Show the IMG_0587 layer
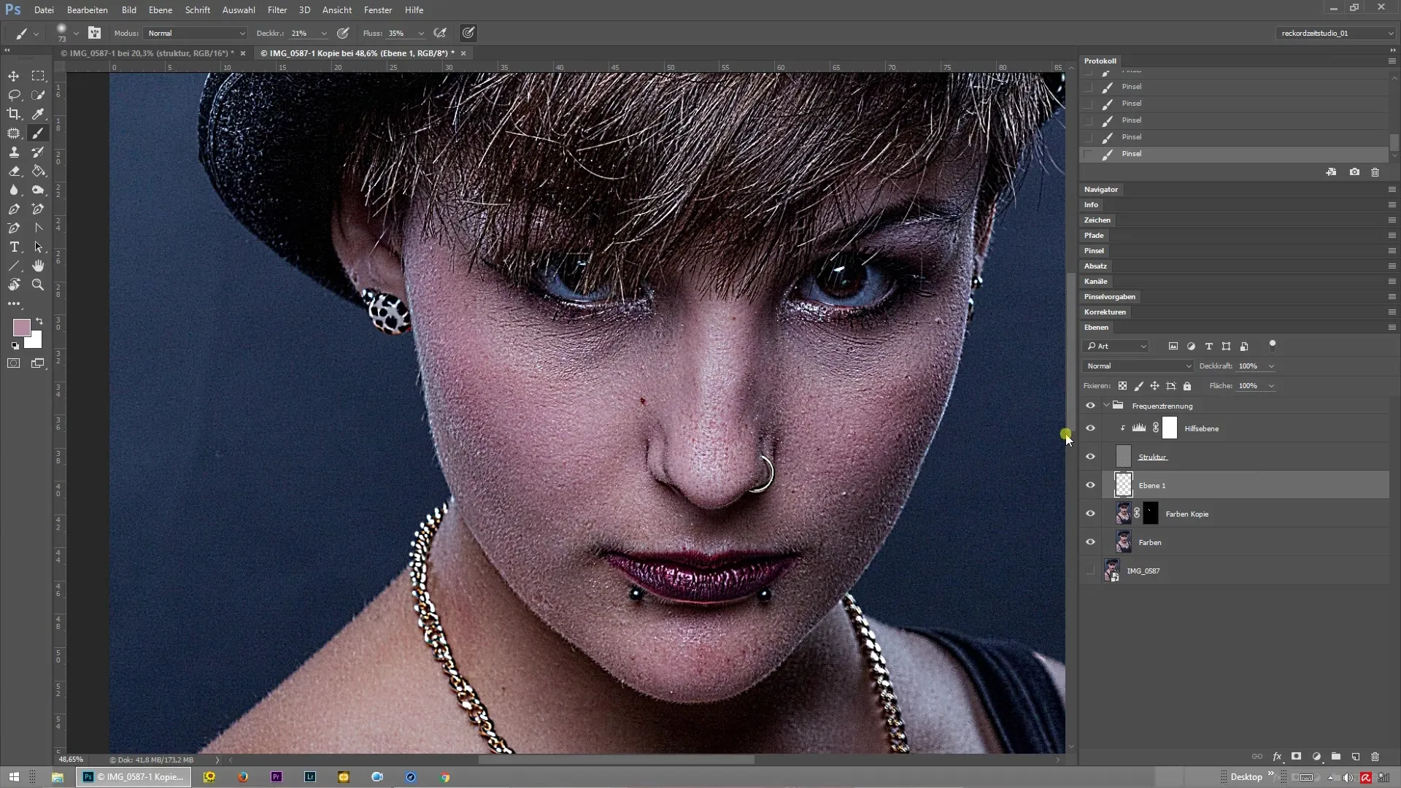Image resolution: width=1401 pixels, height=788 pixels. 1090,571
